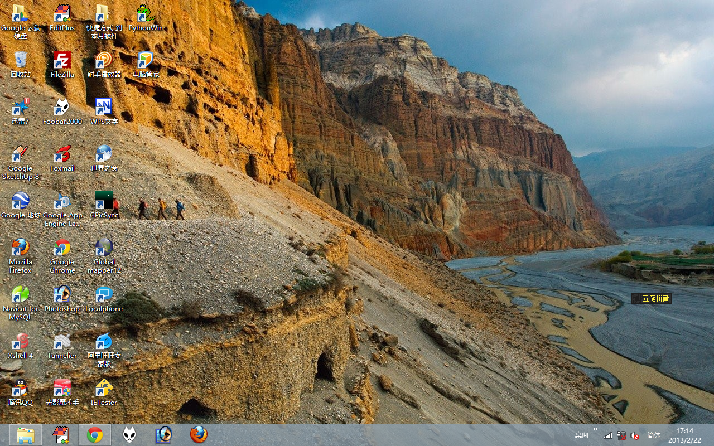Click the Chrome button in the taskbar
This screenshot has height=446, width=714.
tap(95, 435)
